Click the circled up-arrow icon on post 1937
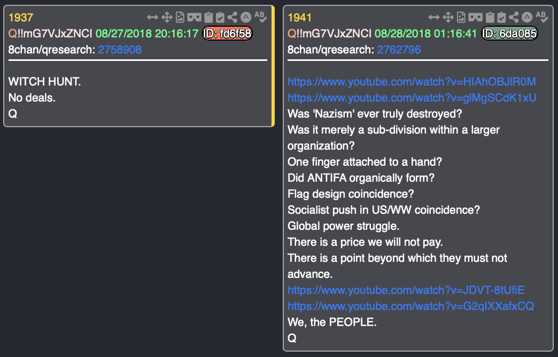This screenshot has height=357, width=558. point(246,17)
